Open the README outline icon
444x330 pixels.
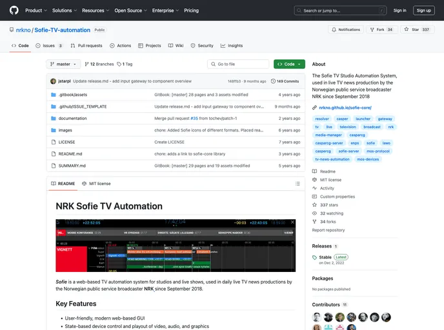[298, 184]
